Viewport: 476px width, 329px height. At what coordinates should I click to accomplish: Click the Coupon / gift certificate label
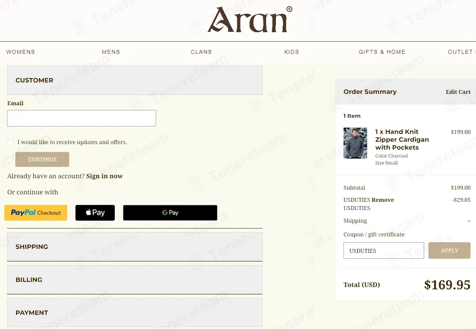(x=374, y=234)
